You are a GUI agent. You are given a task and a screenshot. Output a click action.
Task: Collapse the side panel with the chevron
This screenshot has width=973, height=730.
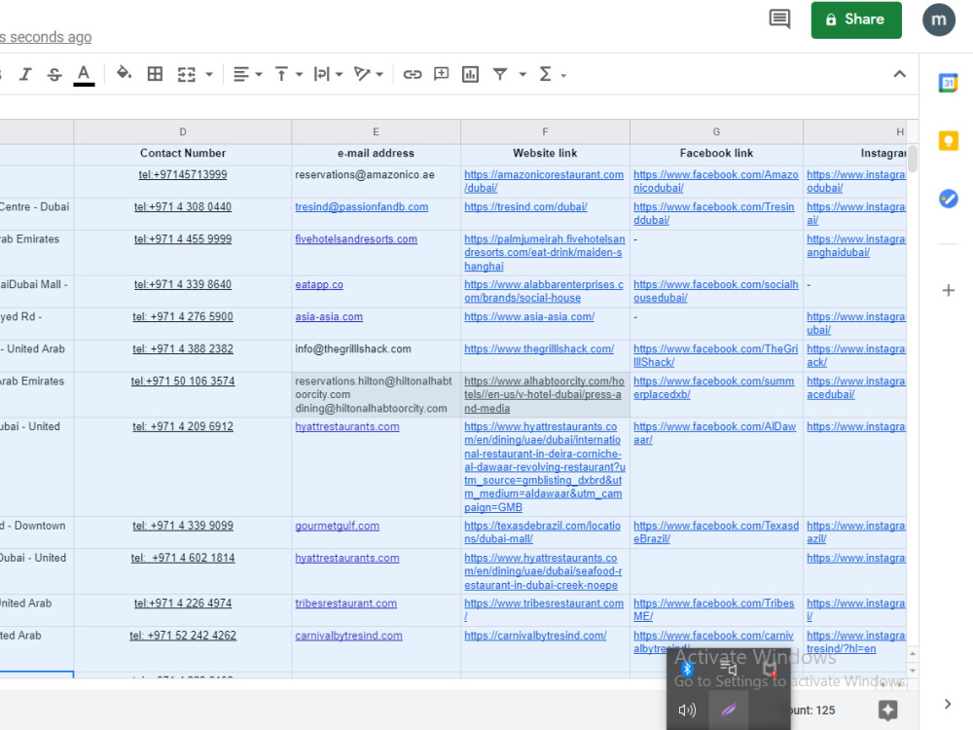[x=948, y=704]
